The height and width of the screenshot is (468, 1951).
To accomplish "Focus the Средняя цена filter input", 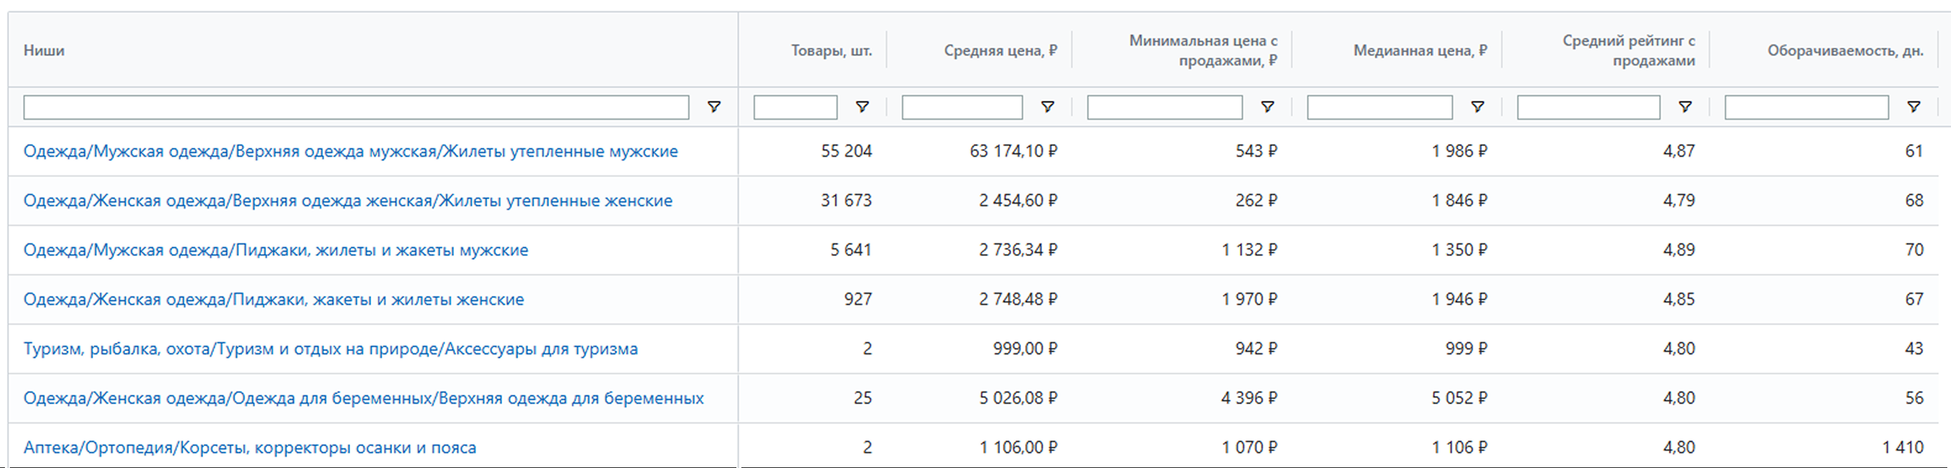I will [962, 107].
